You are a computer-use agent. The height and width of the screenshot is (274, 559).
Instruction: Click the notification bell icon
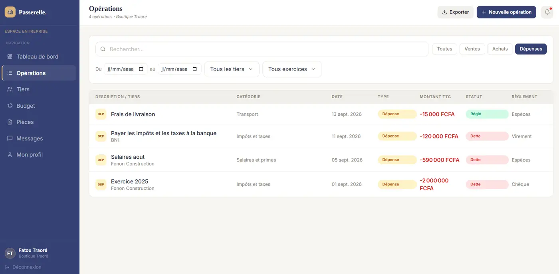[x=547, y=12]
